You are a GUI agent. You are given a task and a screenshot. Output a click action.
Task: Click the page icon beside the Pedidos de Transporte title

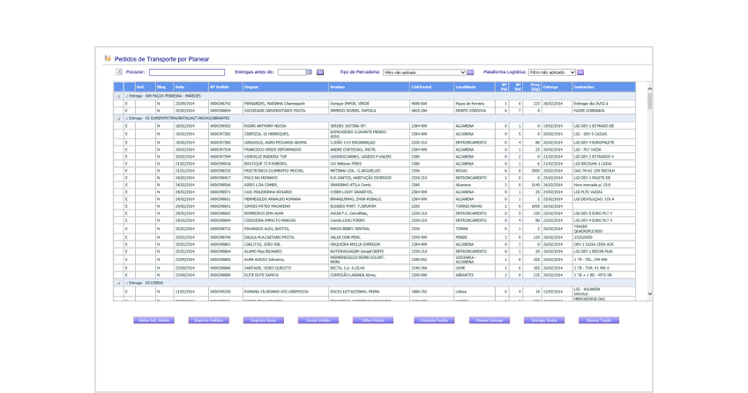coord(108,58)
